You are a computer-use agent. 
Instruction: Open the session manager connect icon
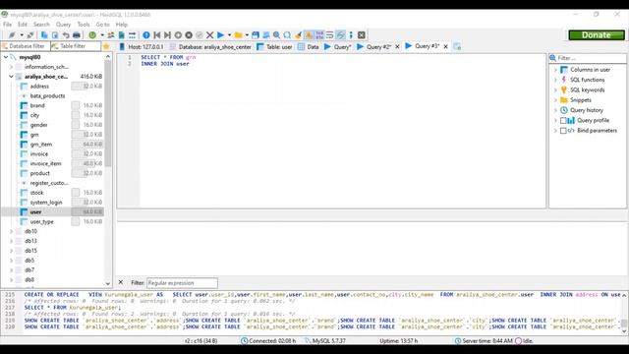pos(12,35)
